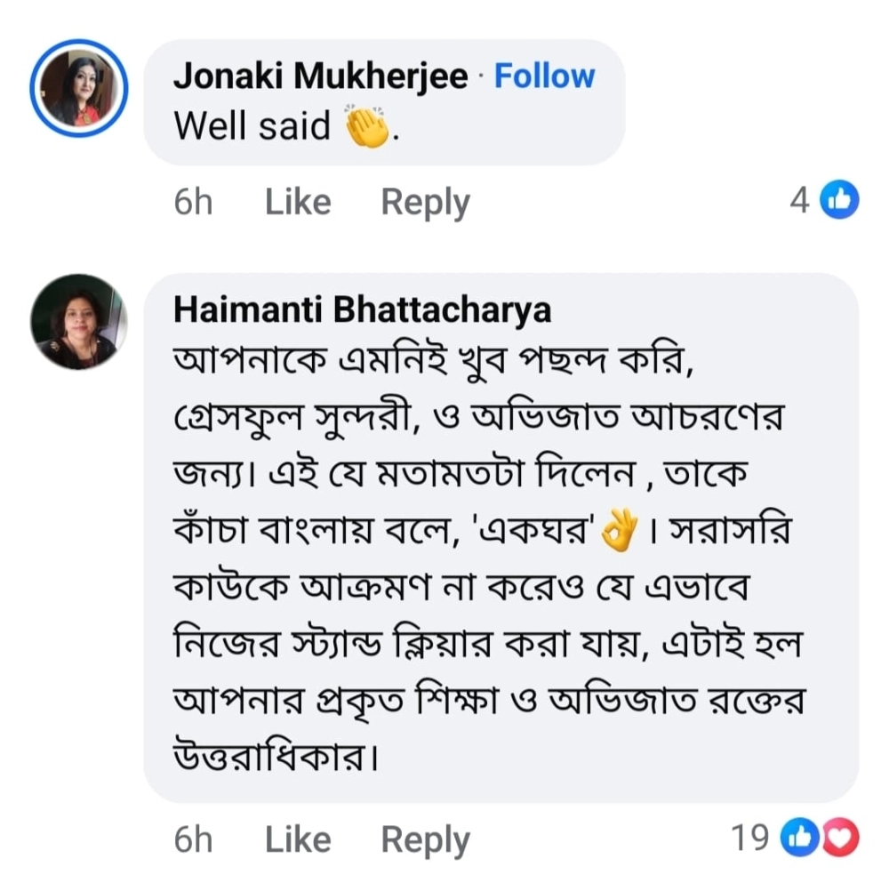889x883 pixels.
Task: Follow Jonaki Mukherjee
Action: point(544,76)
